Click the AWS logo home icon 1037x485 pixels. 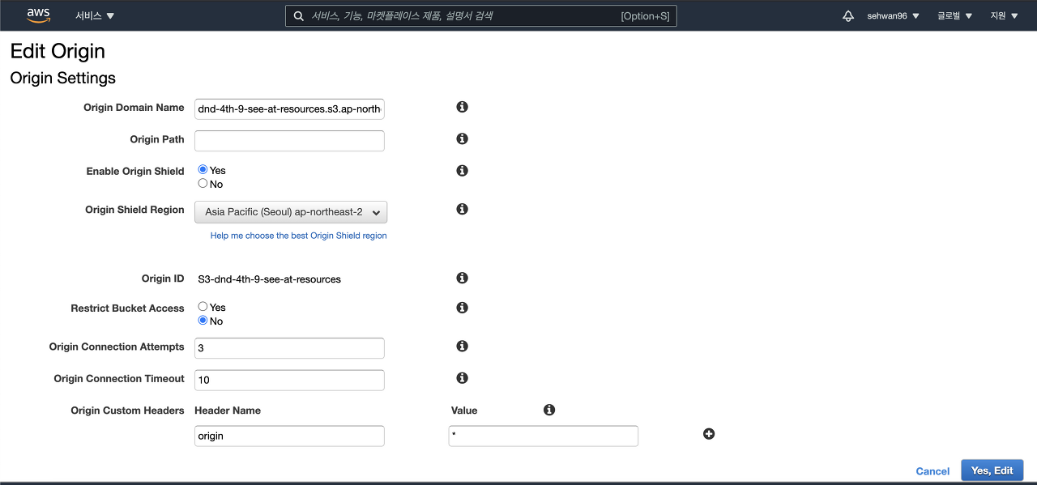pos(38,15)
